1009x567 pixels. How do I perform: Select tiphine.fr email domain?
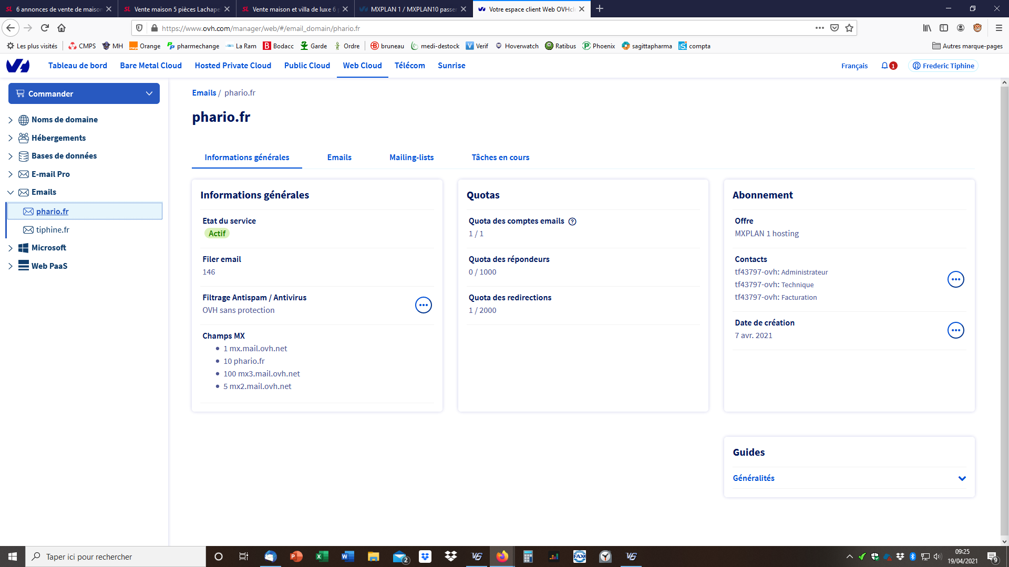pos(53,230)
